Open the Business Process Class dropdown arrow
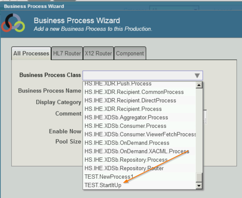This screenshot has width=242, height=198. point(197,75)
